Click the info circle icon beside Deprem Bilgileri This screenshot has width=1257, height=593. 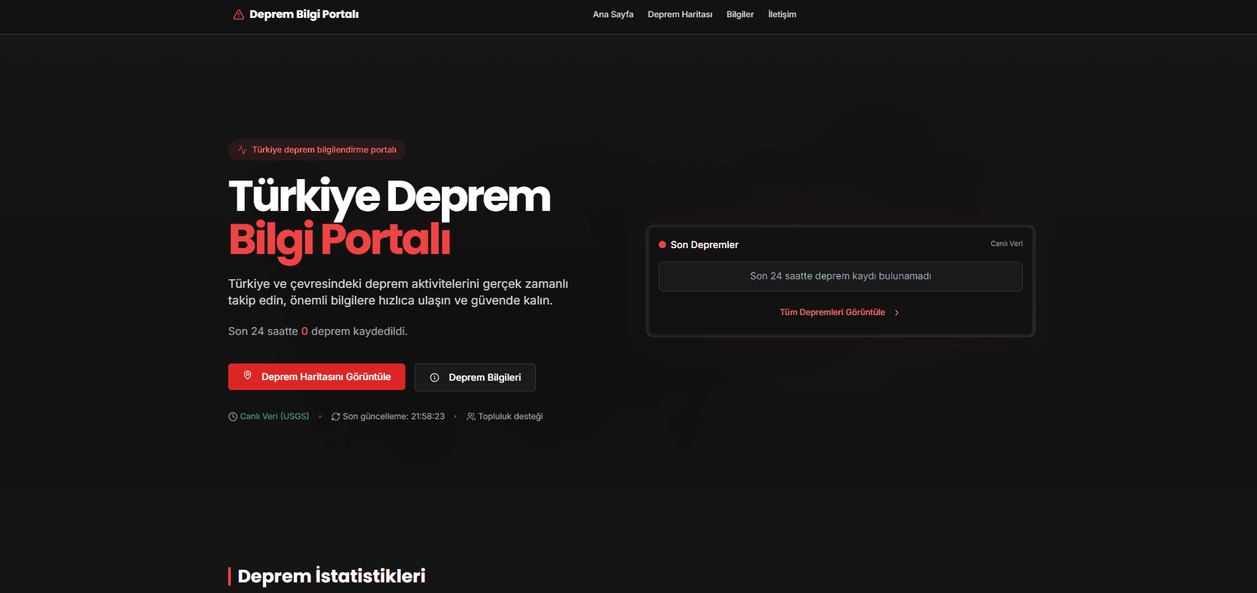pos(434,377)
